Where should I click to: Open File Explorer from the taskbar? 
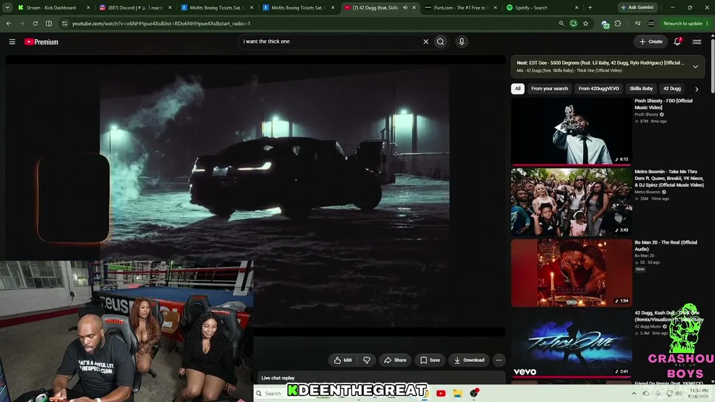click(x=457, y=393)
